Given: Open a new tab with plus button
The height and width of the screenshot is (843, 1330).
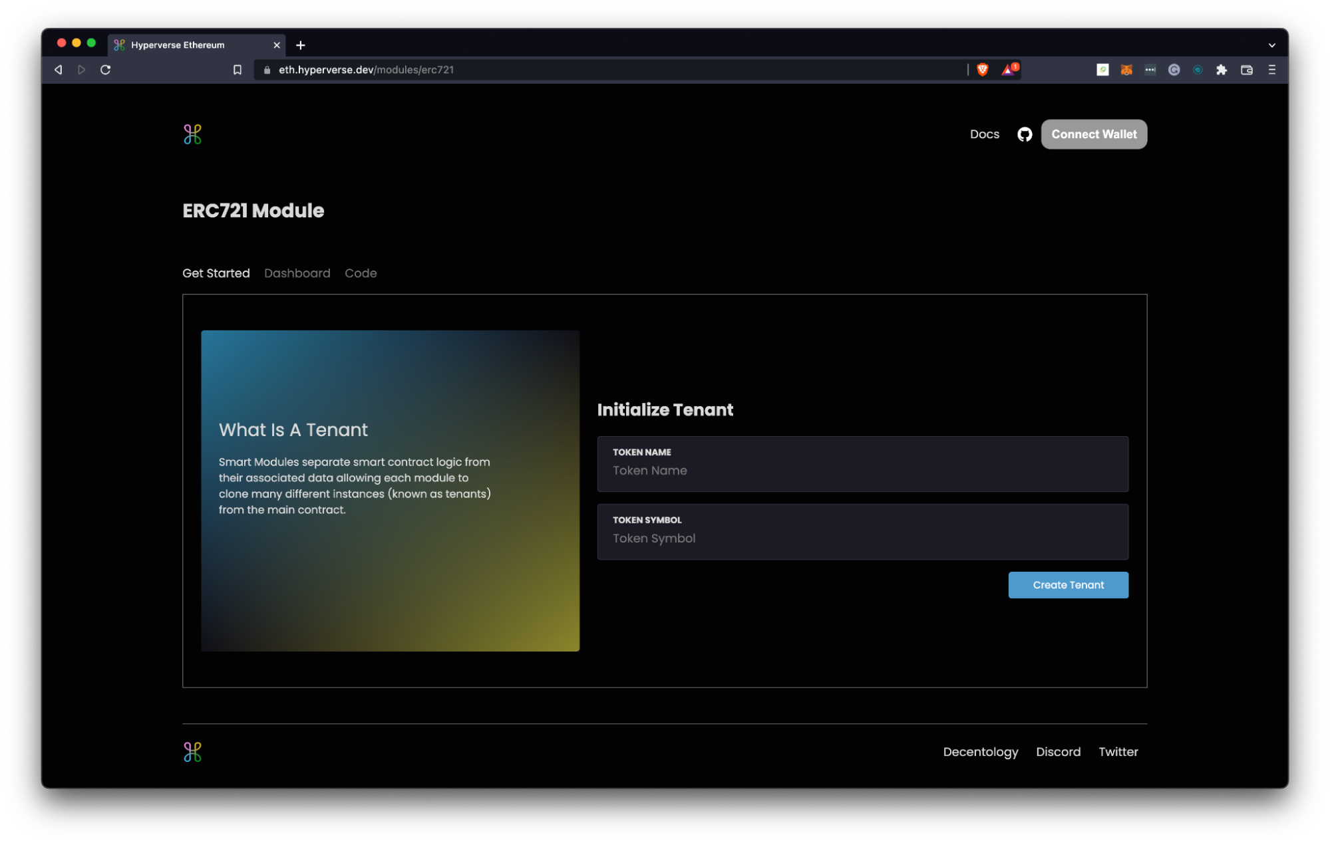Looking at the screenshot, I should [301, 45].
